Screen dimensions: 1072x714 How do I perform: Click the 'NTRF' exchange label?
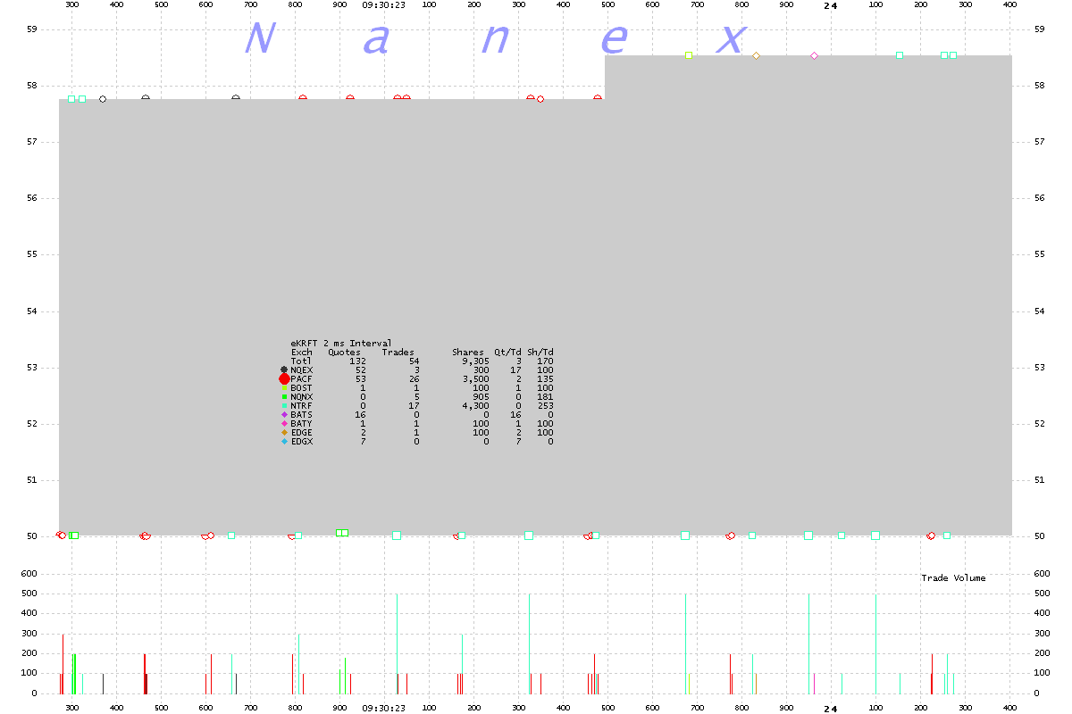(x=302, y=405)
